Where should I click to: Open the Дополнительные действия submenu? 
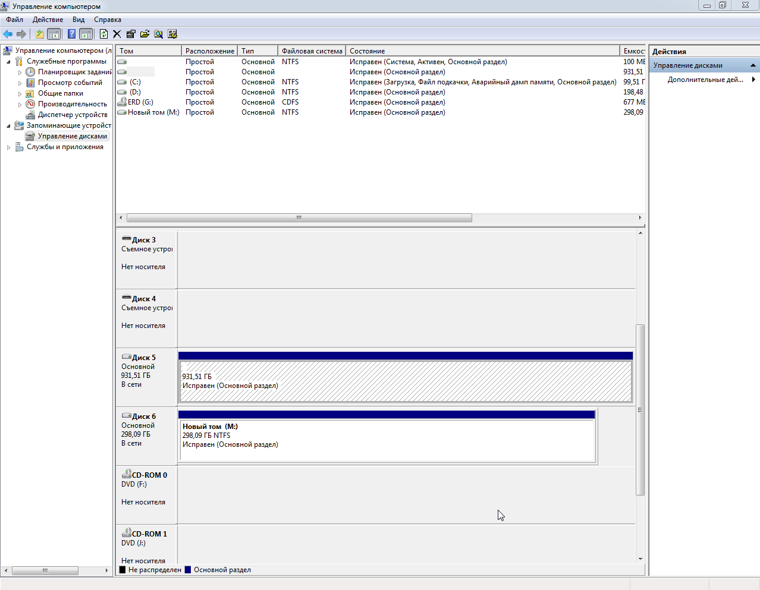[705, 80]
